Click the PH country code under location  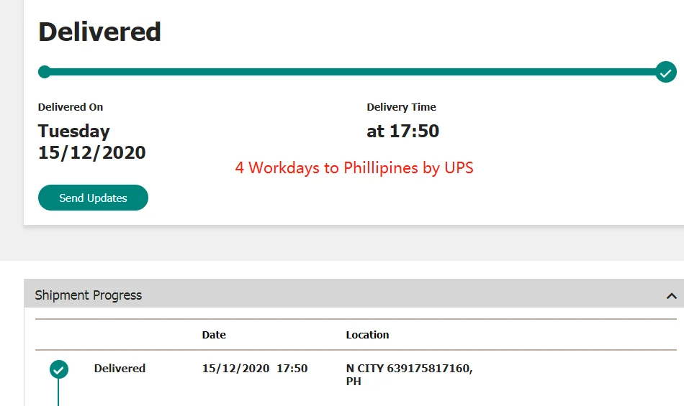pos(354,382)
